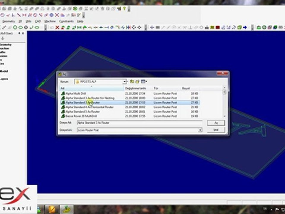This screenshot has height=214, width=285.
Task: Select the green circle tool
Action: 15,27
